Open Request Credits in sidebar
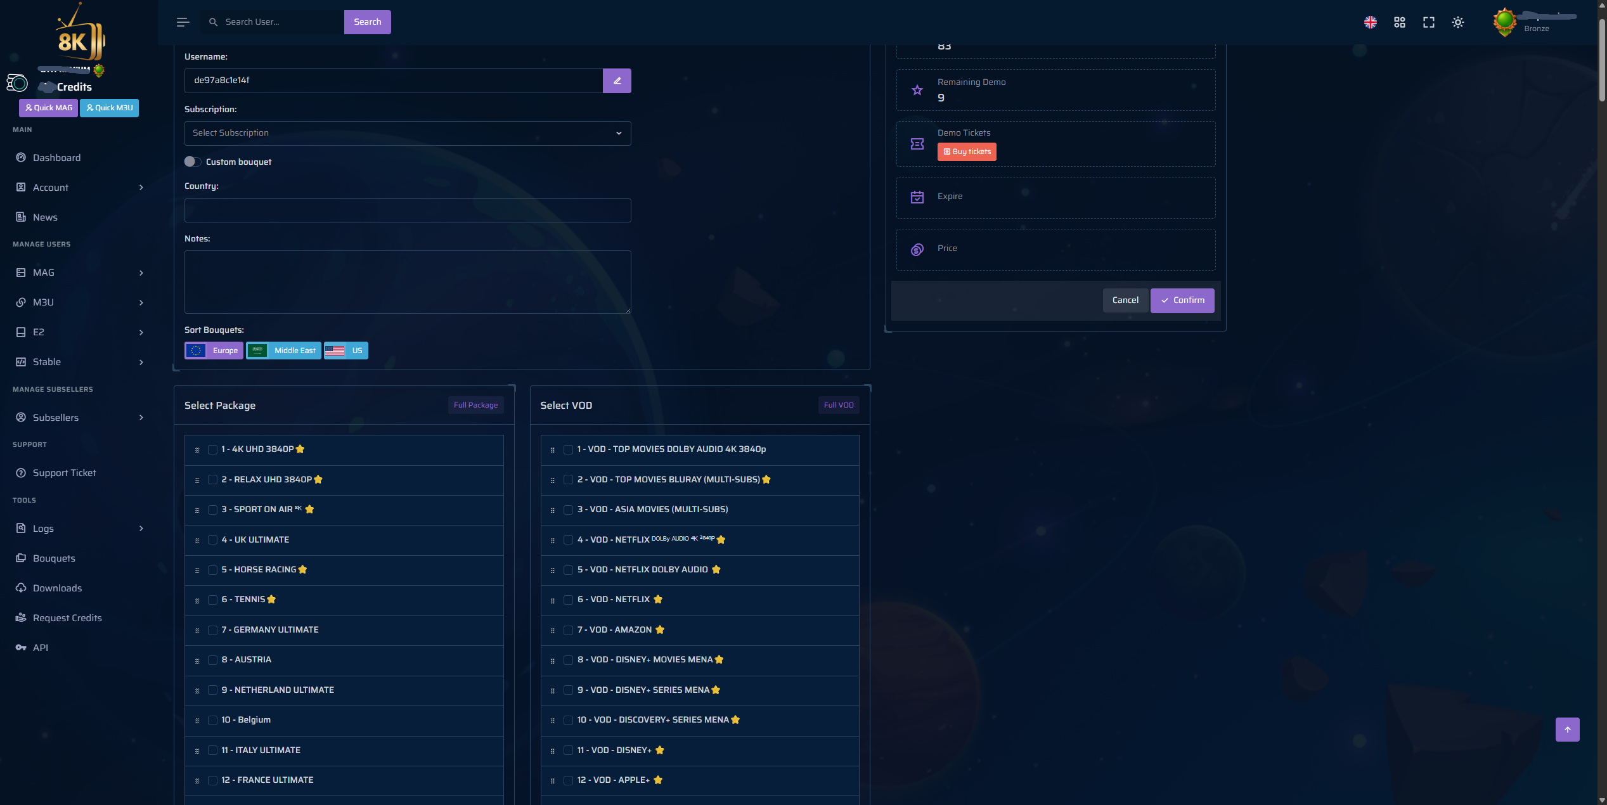 click(67, 618)
